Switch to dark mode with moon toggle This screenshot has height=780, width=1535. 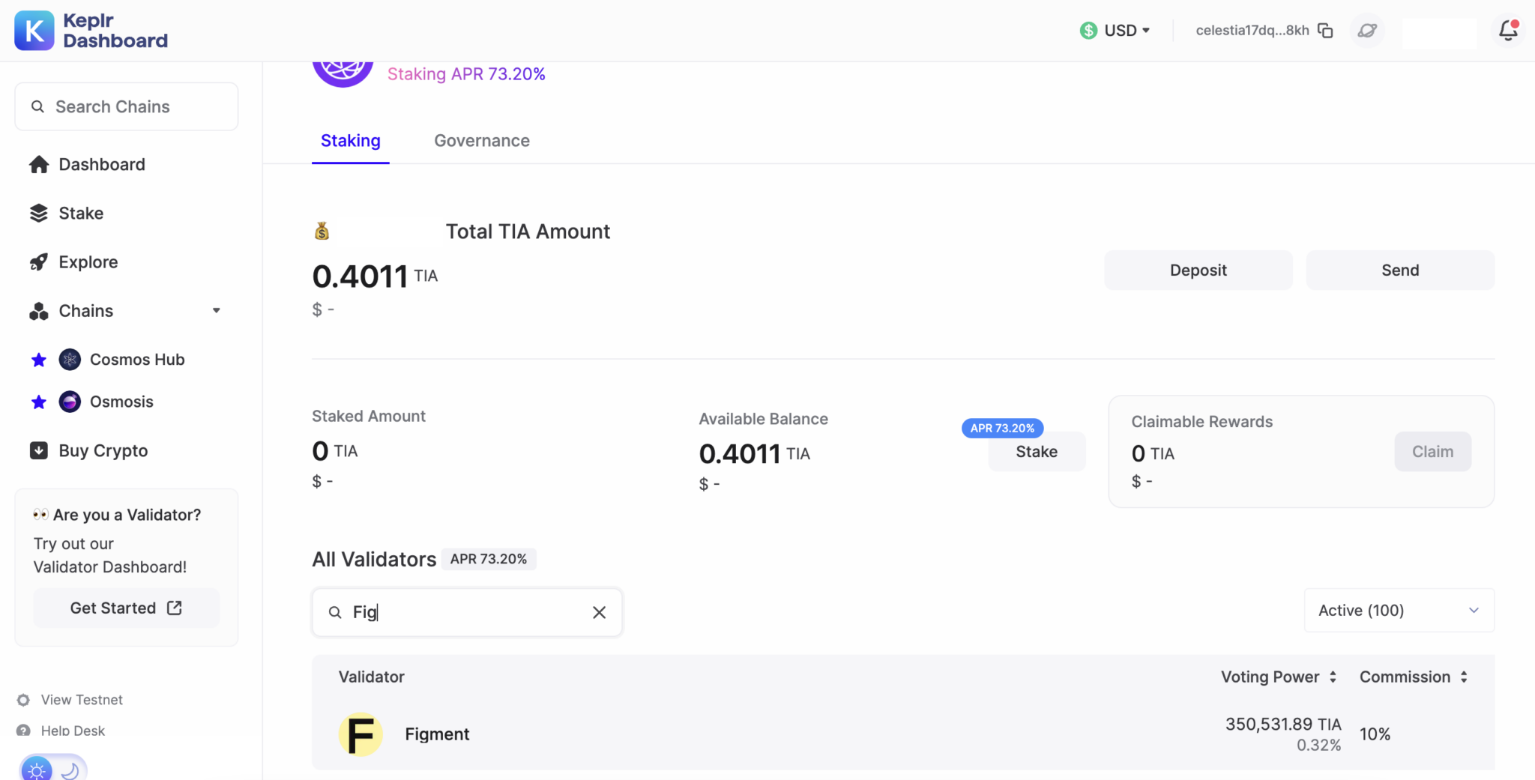click(x=70, y=770)
